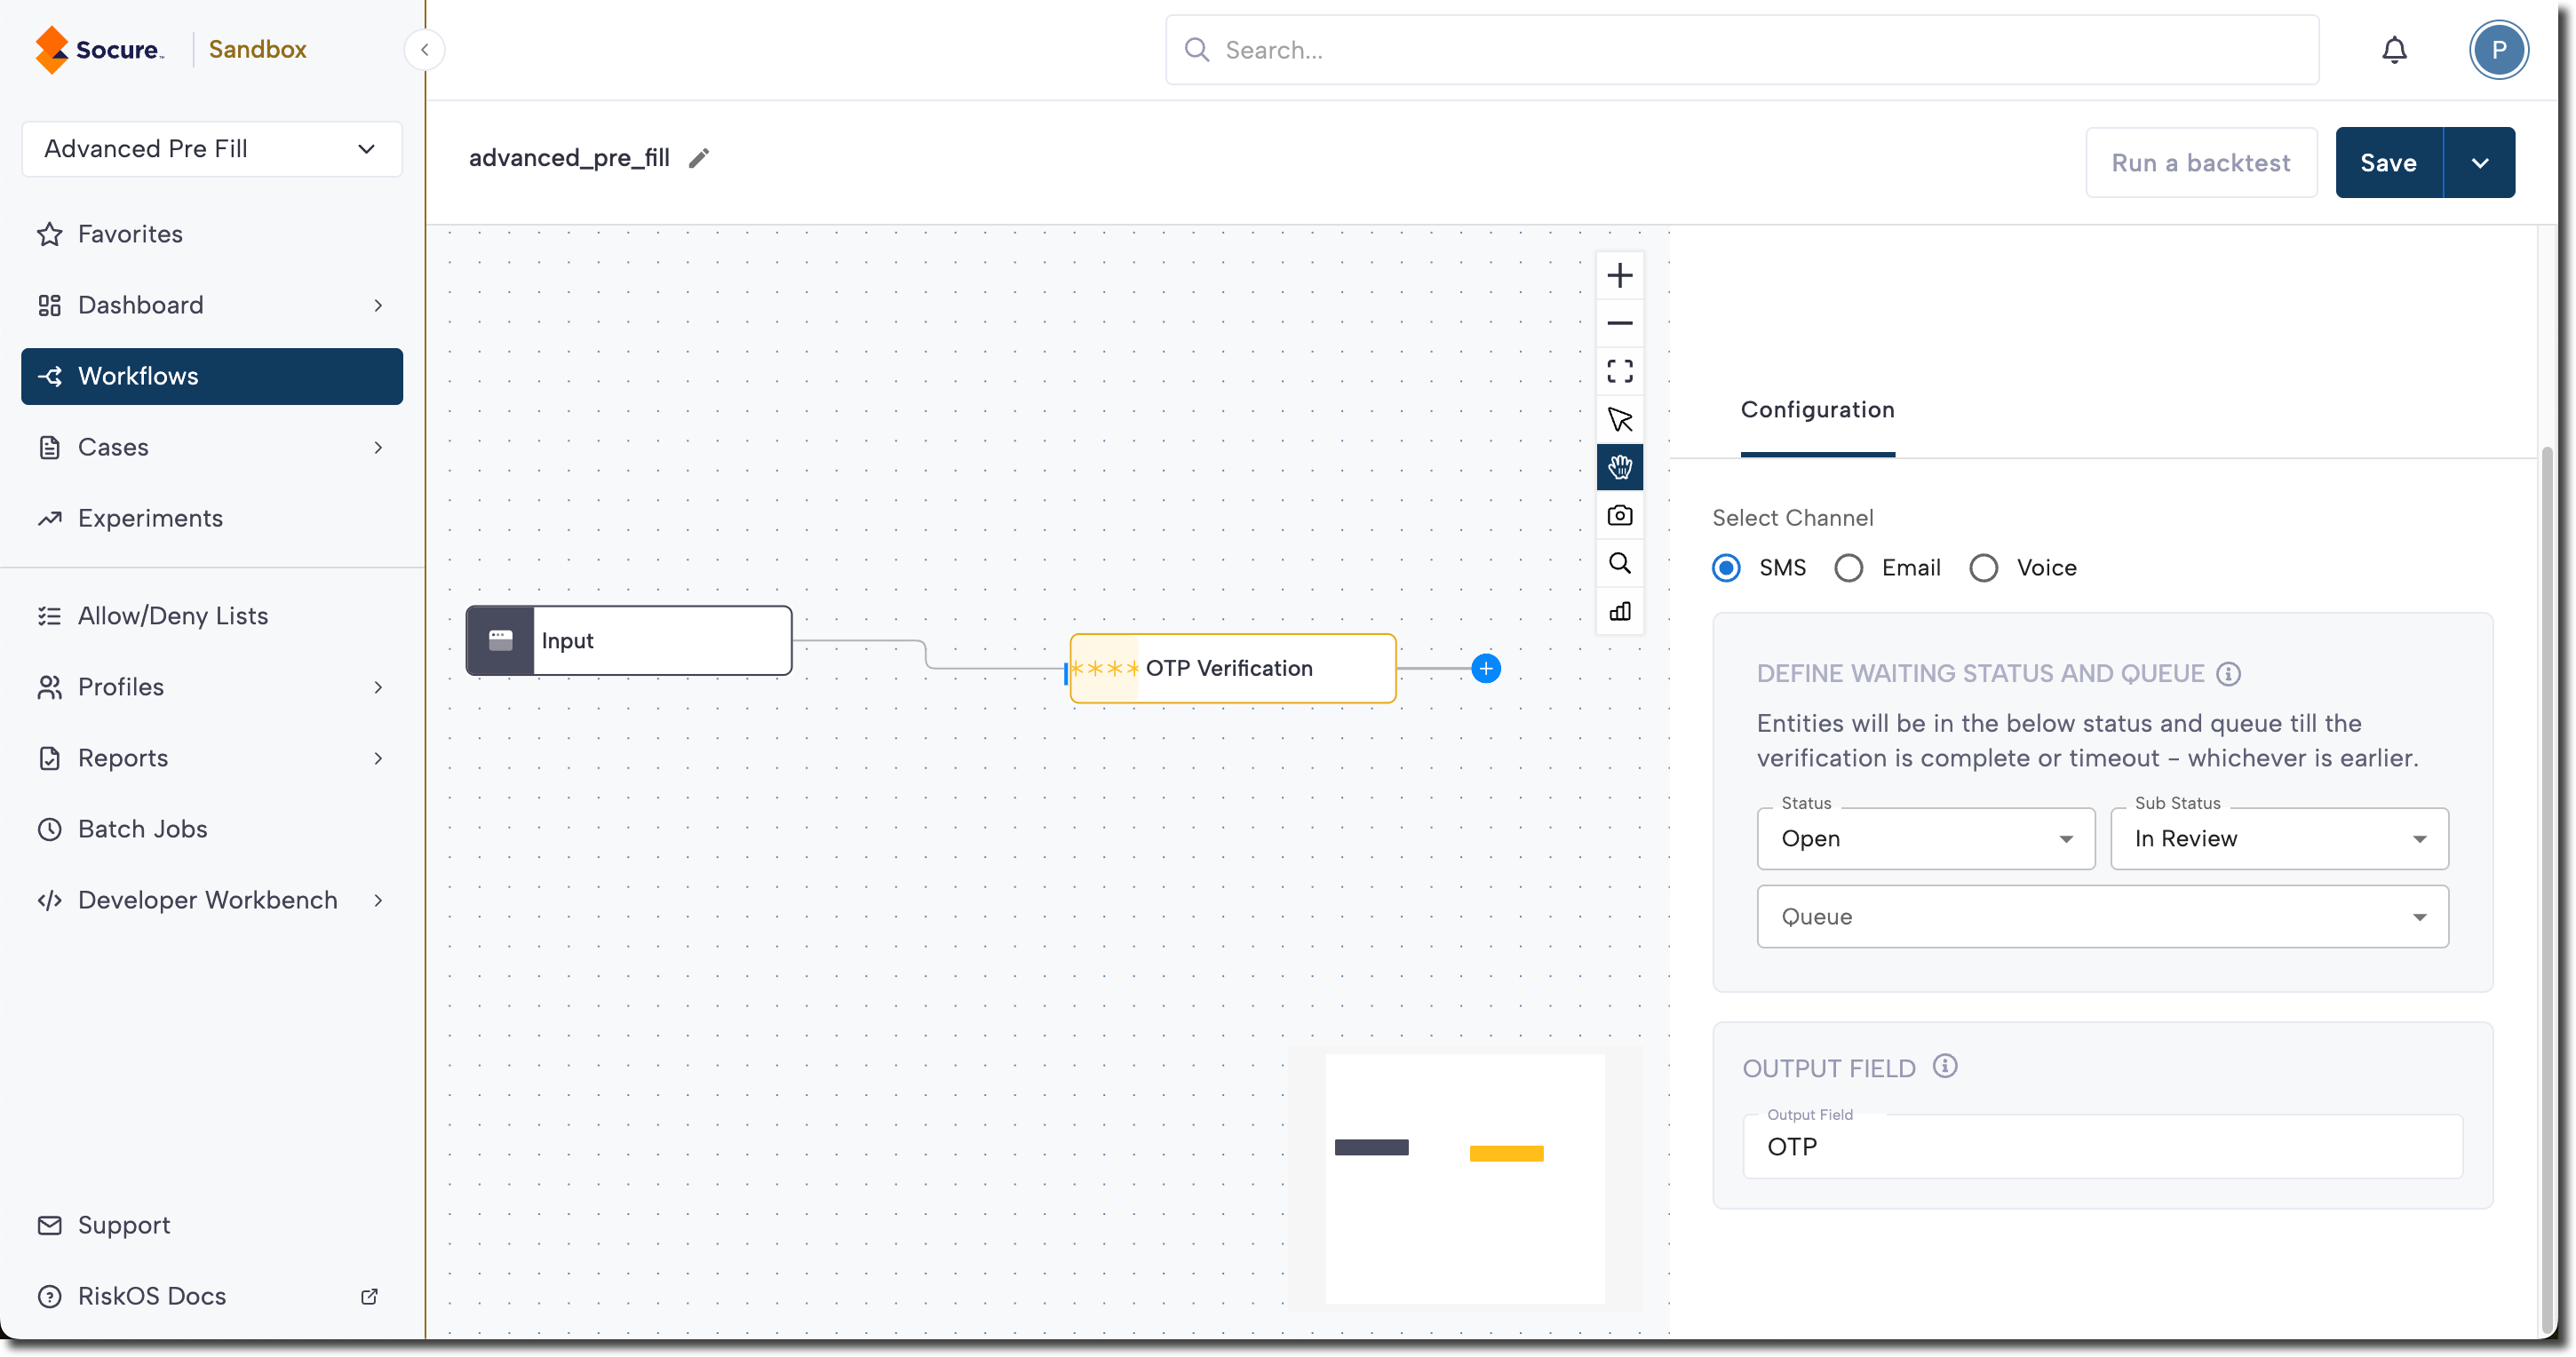Open notifications bell
The image size is (2576, 1357).
click(x=2394, y=50)
